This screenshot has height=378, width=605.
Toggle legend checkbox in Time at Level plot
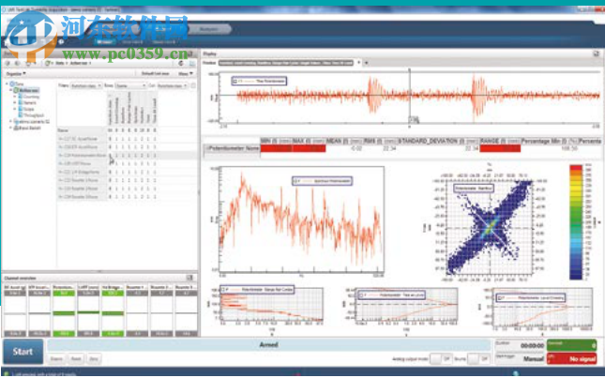[x=361, y=295]
